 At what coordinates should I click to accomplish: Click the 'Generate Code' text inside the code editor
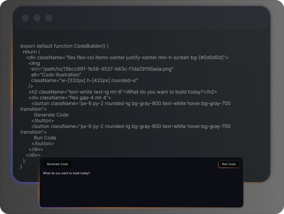[x=51, y=115]
